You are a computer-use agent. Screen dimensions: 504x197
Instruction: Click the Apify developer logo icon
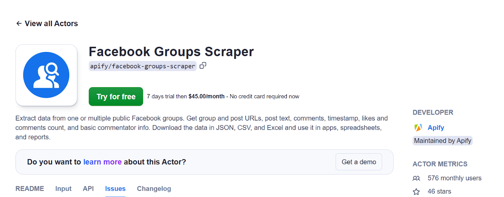(418, 127)
